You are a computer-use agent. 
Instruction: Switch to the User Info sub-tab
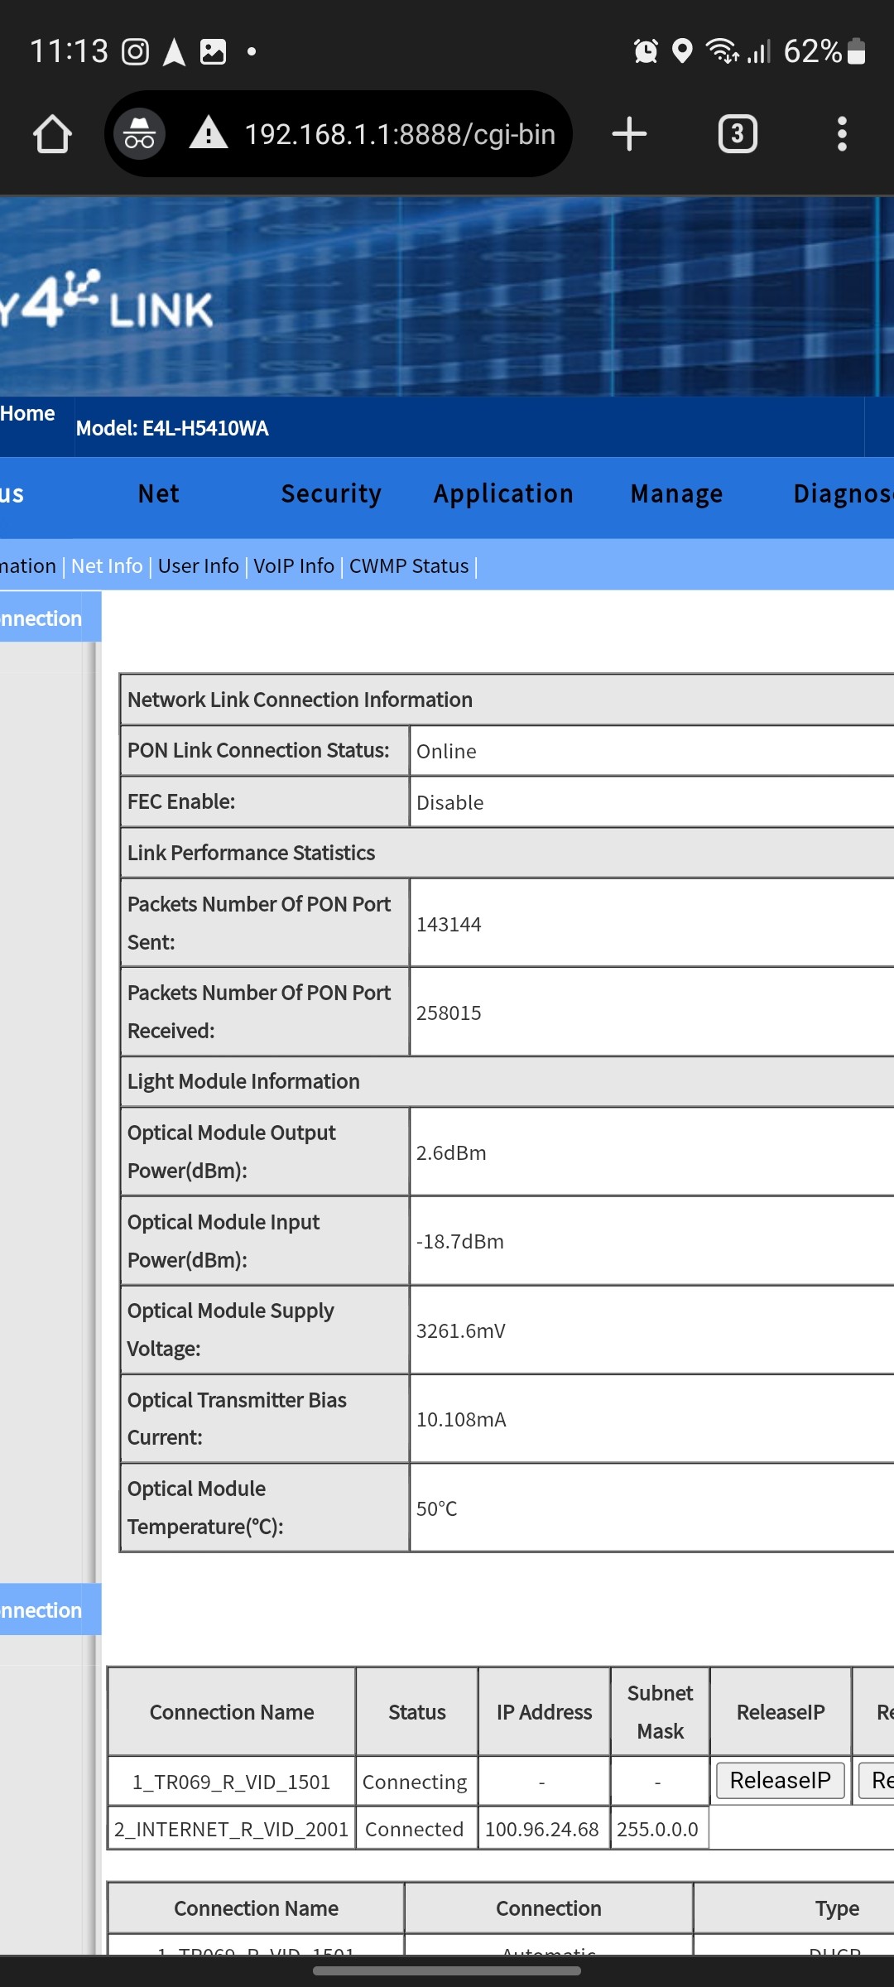(198, 566)
